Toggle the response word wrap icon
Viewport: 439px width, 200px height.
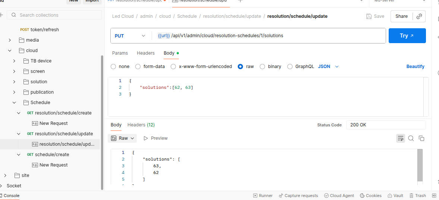pyautogui.click(x=401, y=138)
